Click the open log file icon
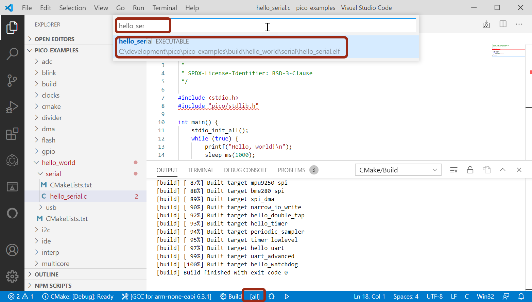The image size is (532, 302). click(487, 170)
